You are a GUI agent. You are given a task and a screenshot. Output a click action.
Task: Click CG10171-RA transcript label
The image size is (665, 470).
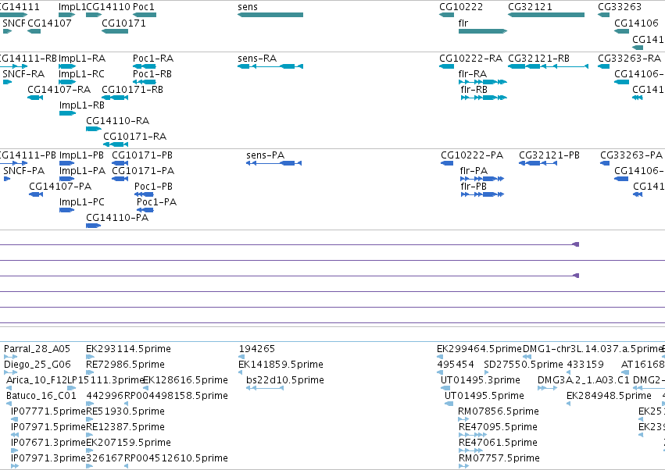135,137
